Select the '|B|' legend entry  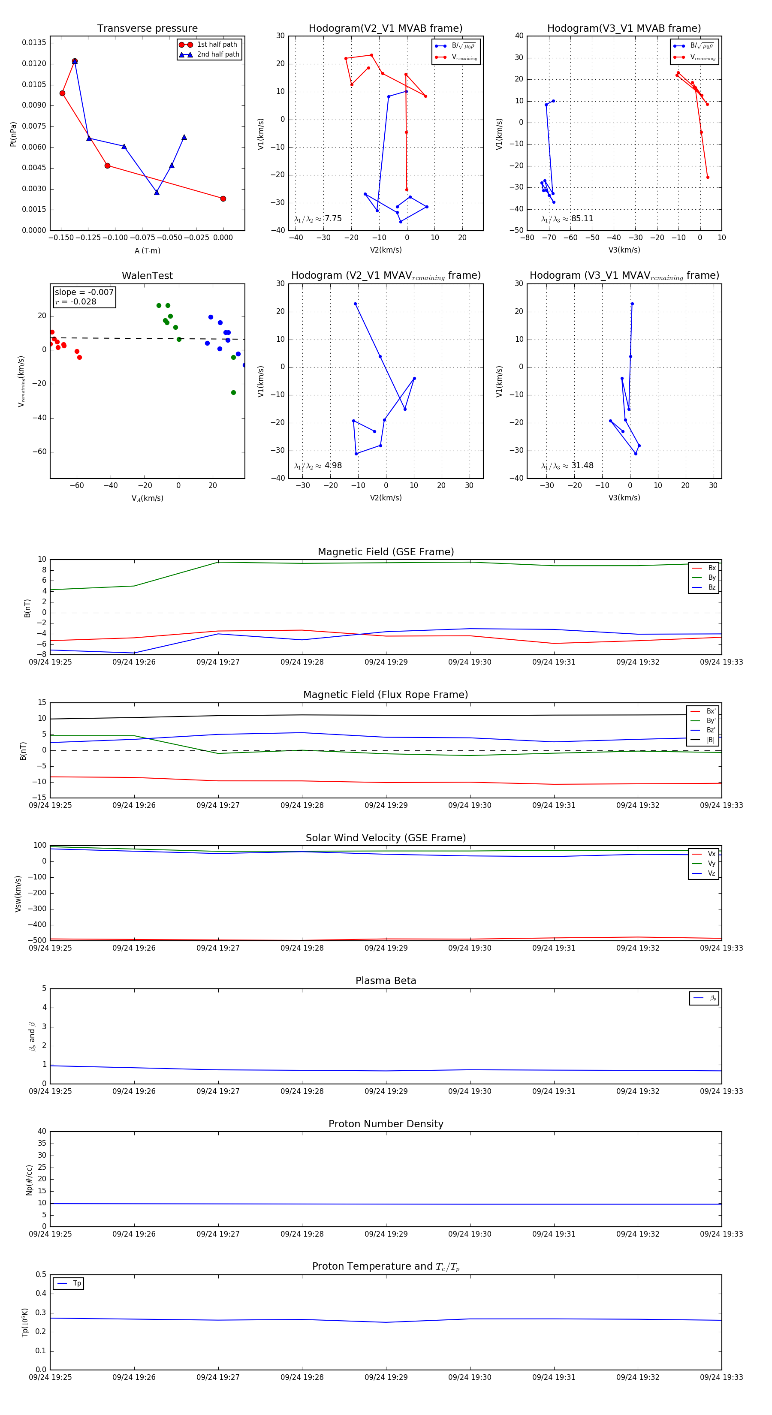click(703, 740)
